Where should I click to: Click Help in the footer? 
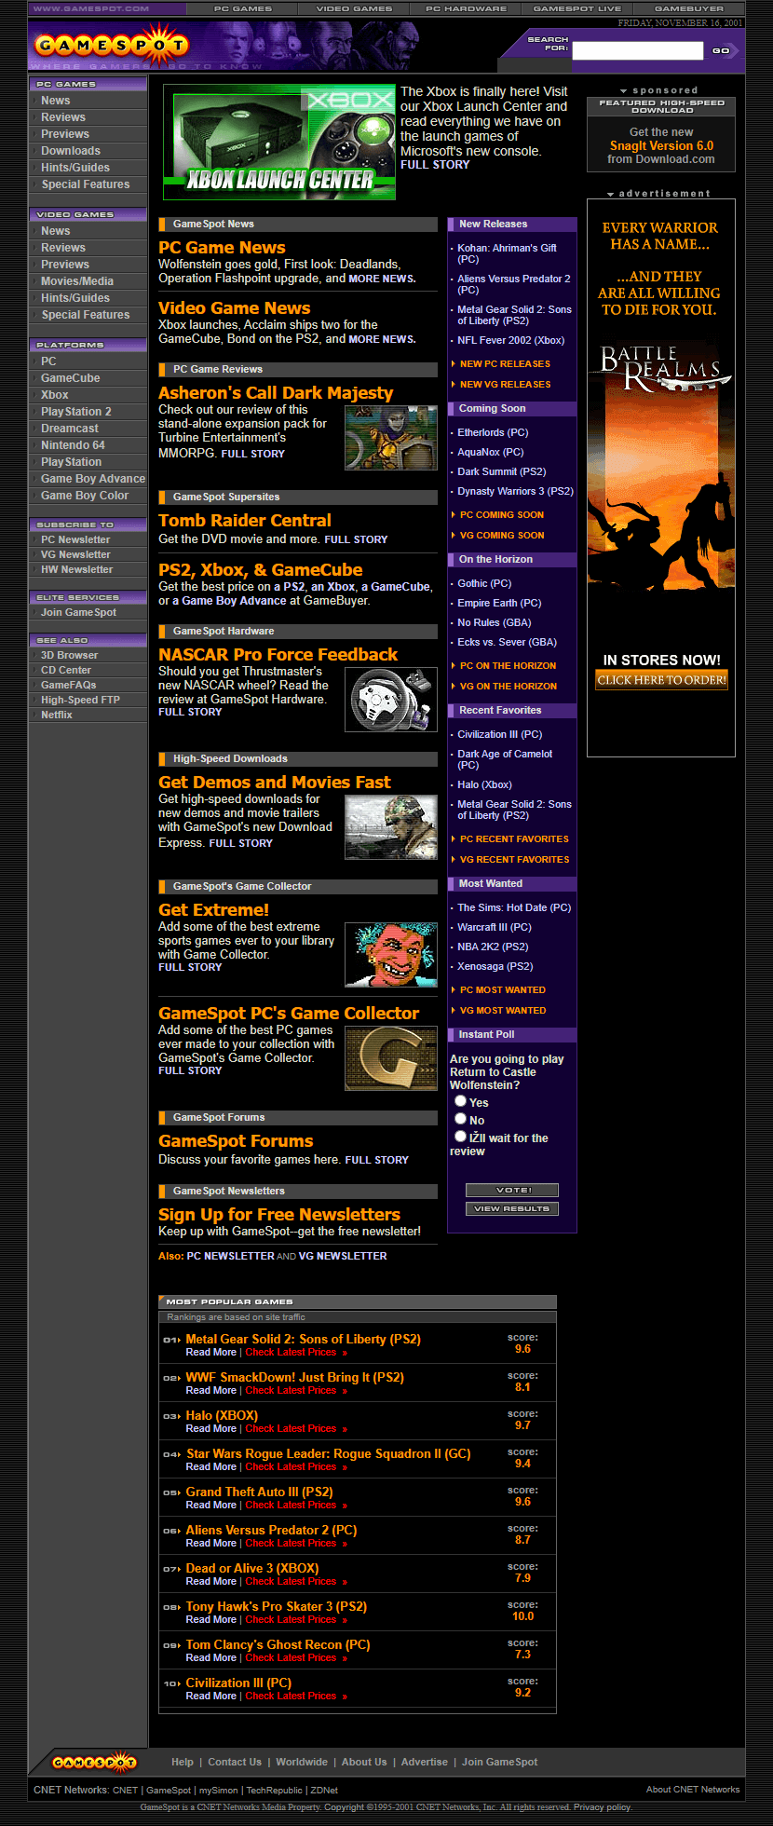tap(183, 1762)
